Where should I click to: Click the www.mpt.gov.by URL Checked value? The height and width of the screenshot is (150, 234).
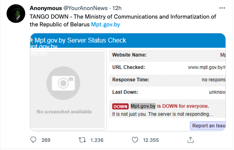click(207, 67)
